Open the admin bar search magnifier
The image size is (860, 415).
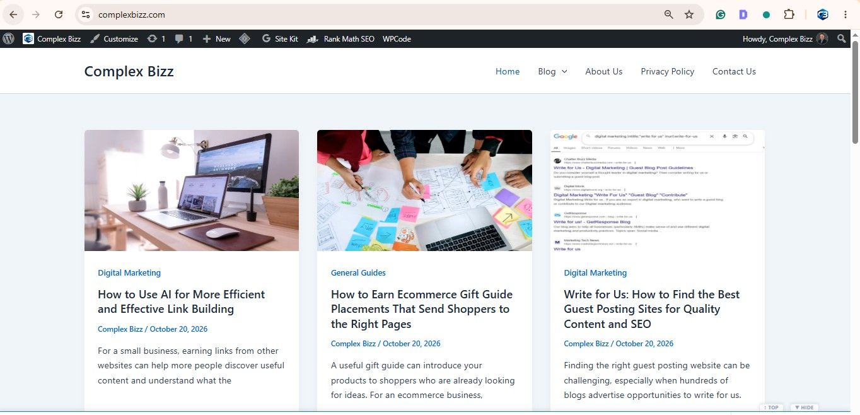[x=841, y=38]
